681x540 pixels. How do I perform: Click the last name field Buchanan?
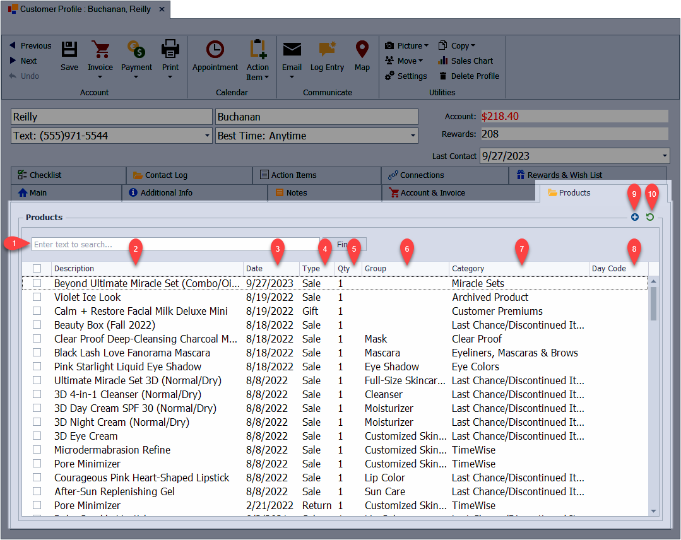coord(317,117)
